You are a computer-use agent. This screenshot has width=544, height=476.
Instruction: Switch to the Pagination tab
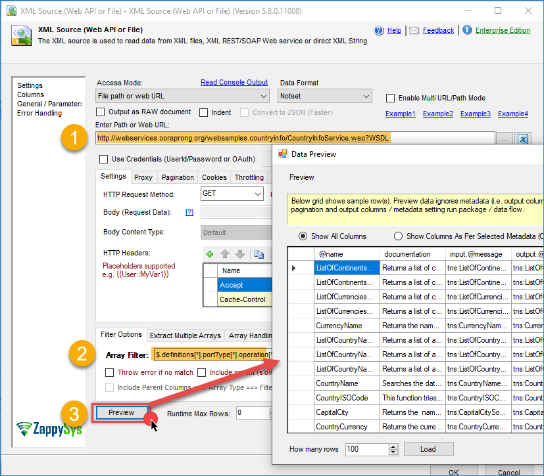pos(178,177)
